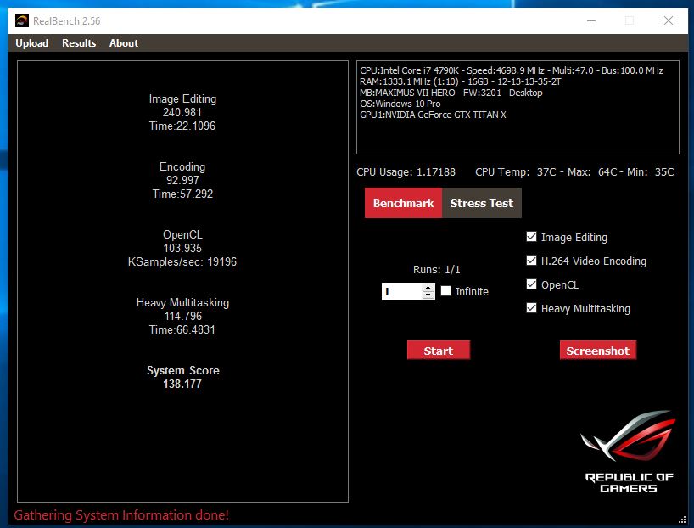The image size is (694, 528).
Task: Select the Image Editing score '240.981'
Action: (182, 113)
